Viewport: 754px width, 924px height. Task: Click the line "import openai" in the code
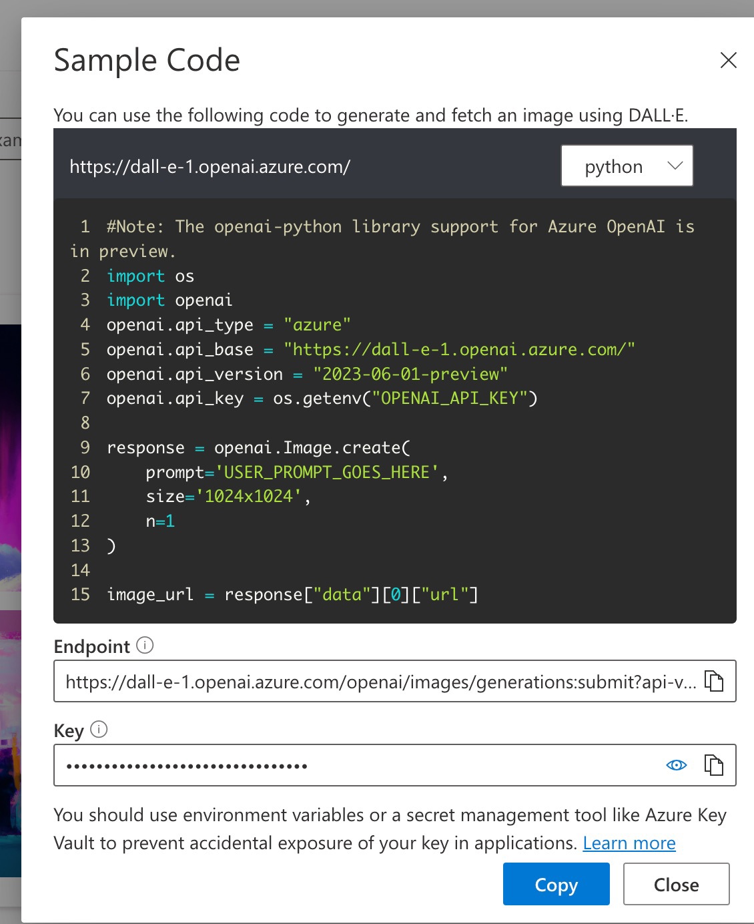169,300
